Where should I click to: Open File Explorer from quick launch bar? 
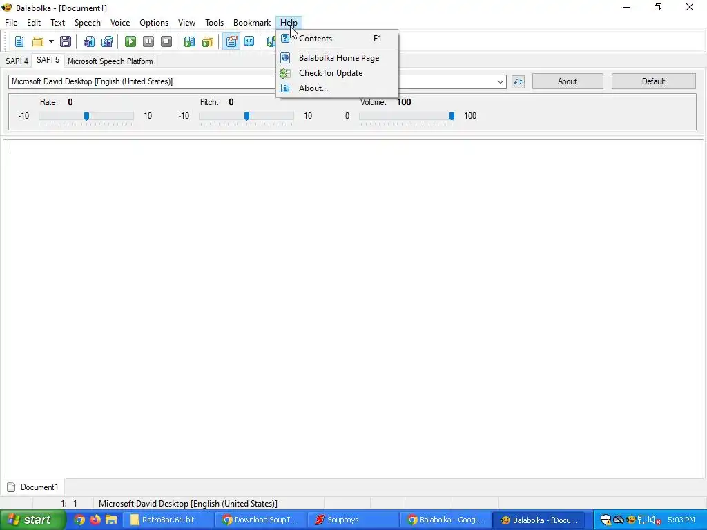point(111,520)
